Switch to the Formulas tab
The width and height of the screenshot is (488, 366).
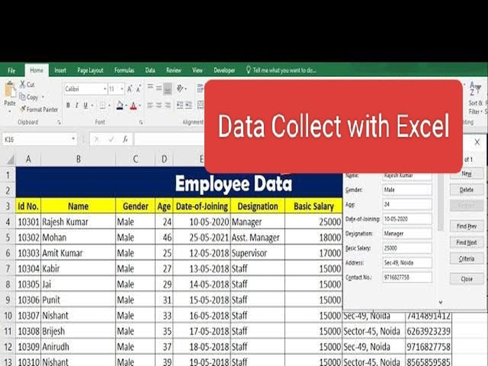coord(124,70)
